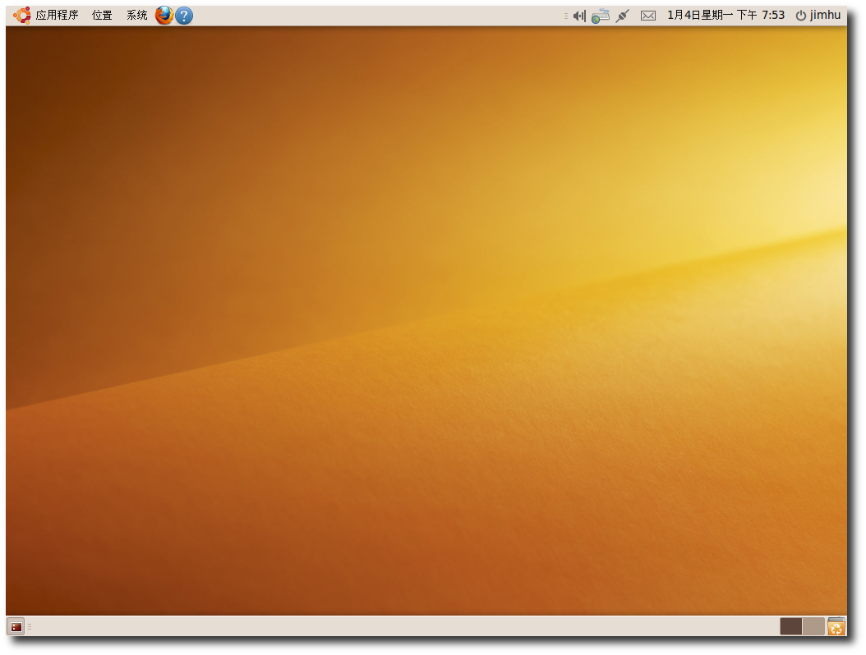Select the first workspace in the switcher
This screenshot has height=655, width=866.
coord(790,625)
